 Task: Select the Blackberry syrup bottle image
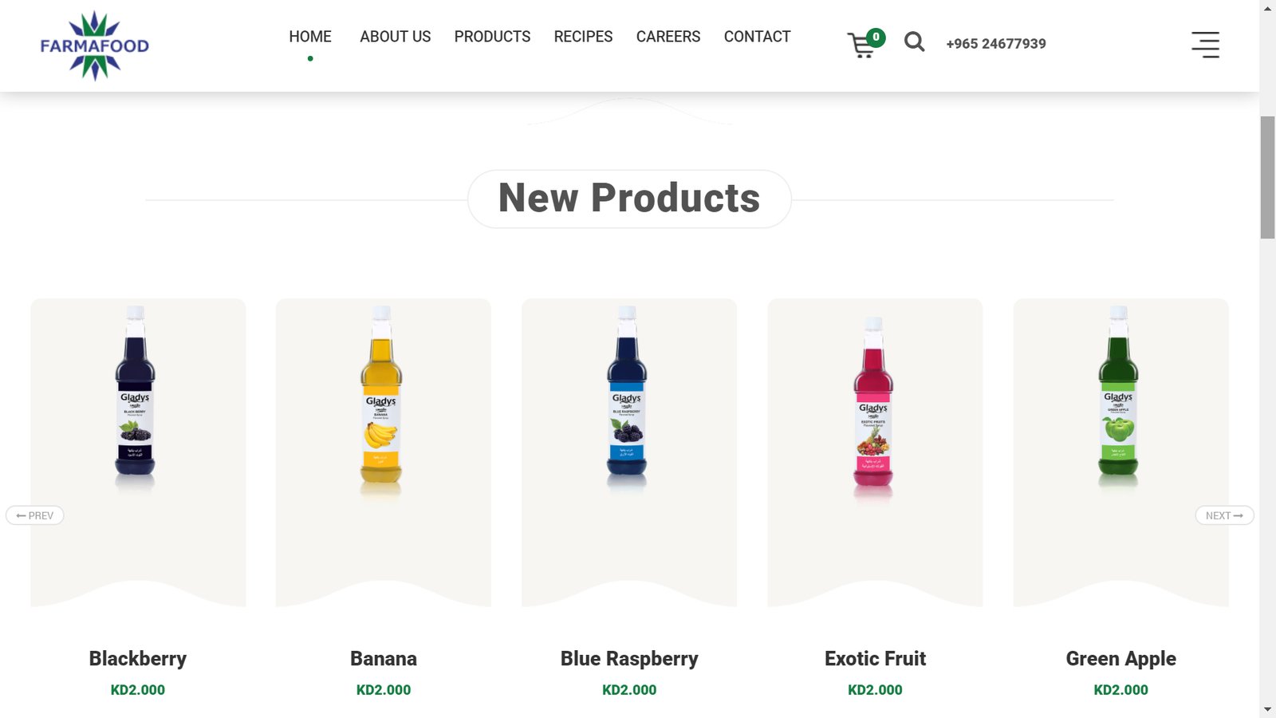pos(136,397)
